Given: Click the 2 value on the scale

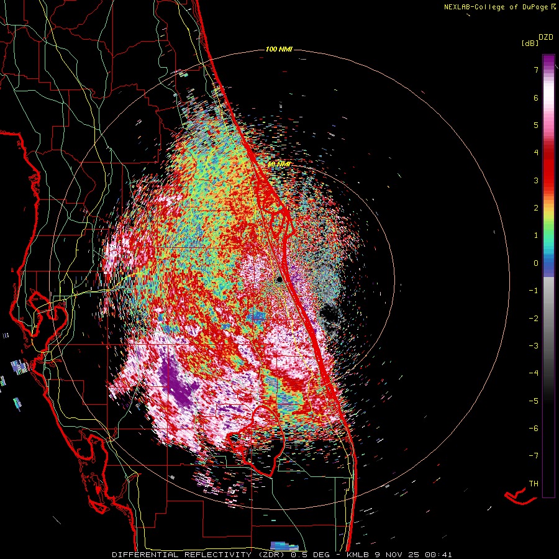Looking at the screenshot, I should coord(536,208).
